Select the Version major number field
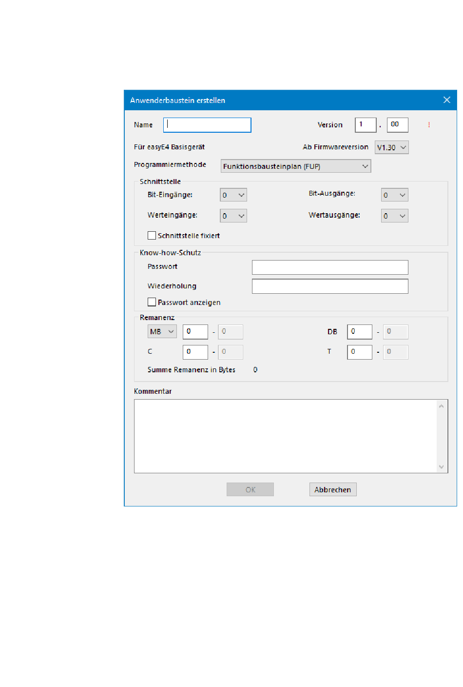The image size is (463, 687). pos(365,125)
